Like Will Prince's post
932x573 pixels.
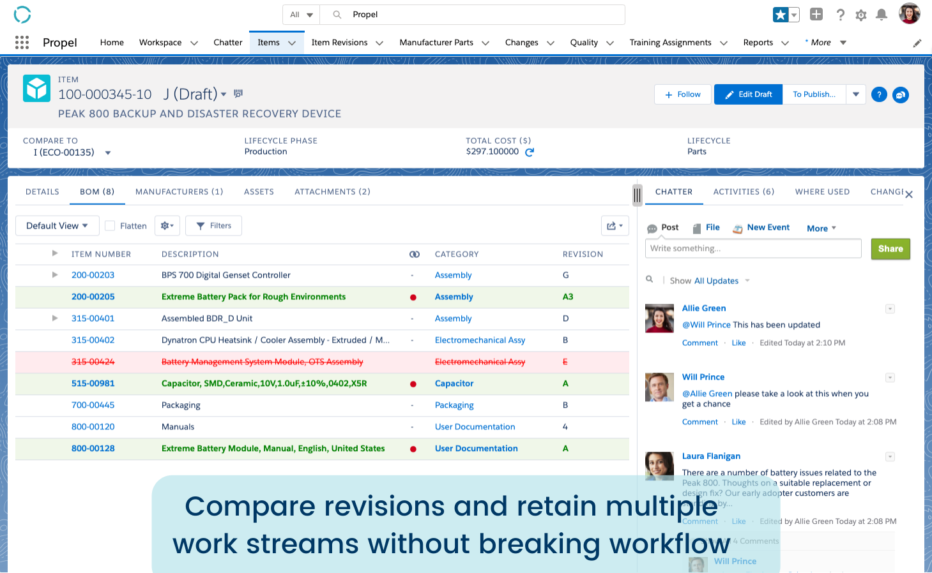(x=738, y=422)
